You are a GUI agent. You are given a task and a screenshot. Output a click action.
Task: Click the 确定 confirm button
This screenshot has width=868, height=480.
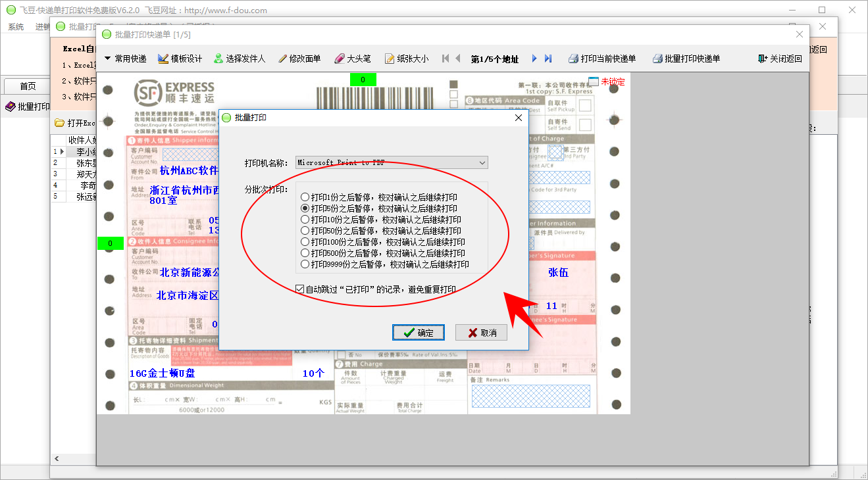(419, 333)
